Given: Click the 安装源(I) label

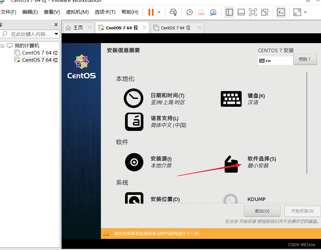Looking at the screenshot, I should [161, 159].
